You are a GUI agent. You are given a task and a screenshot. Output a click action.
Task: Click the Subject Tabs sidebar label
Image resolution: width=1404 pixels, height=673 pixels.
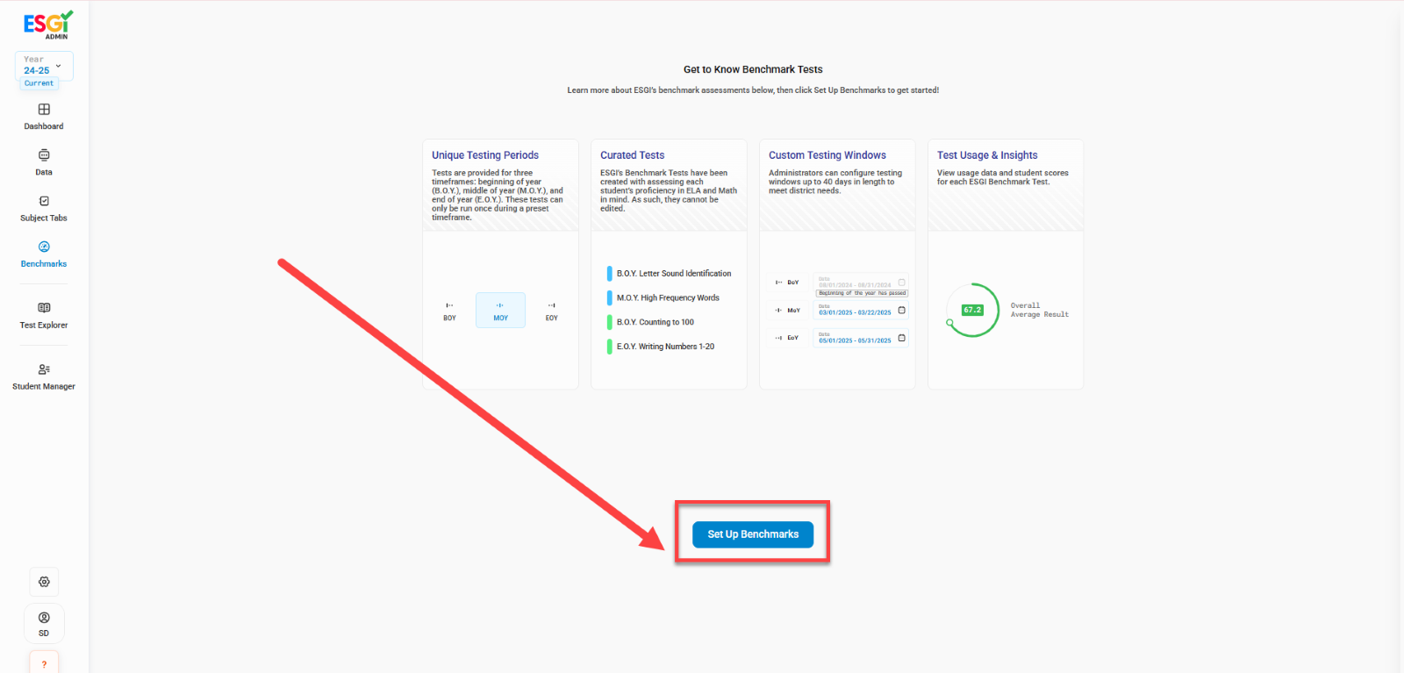click(x=44, y=218)
